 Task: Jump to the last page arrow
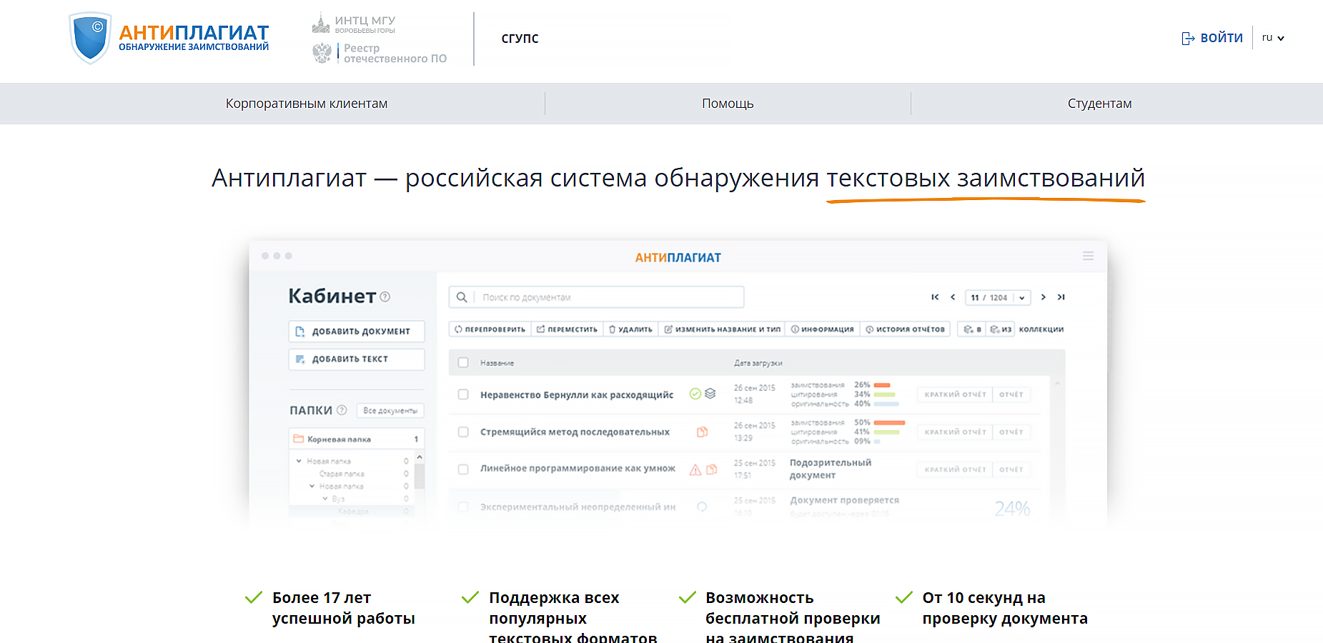[1061, 297]
